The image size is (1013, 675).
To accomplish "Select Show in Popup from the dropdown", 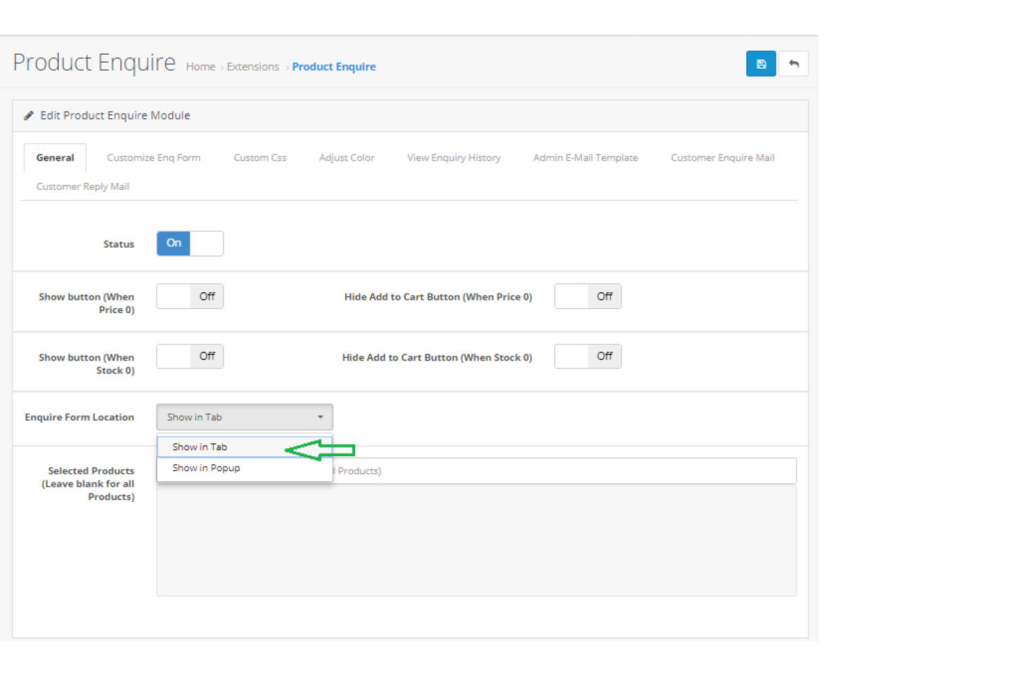I will point(206,468).
